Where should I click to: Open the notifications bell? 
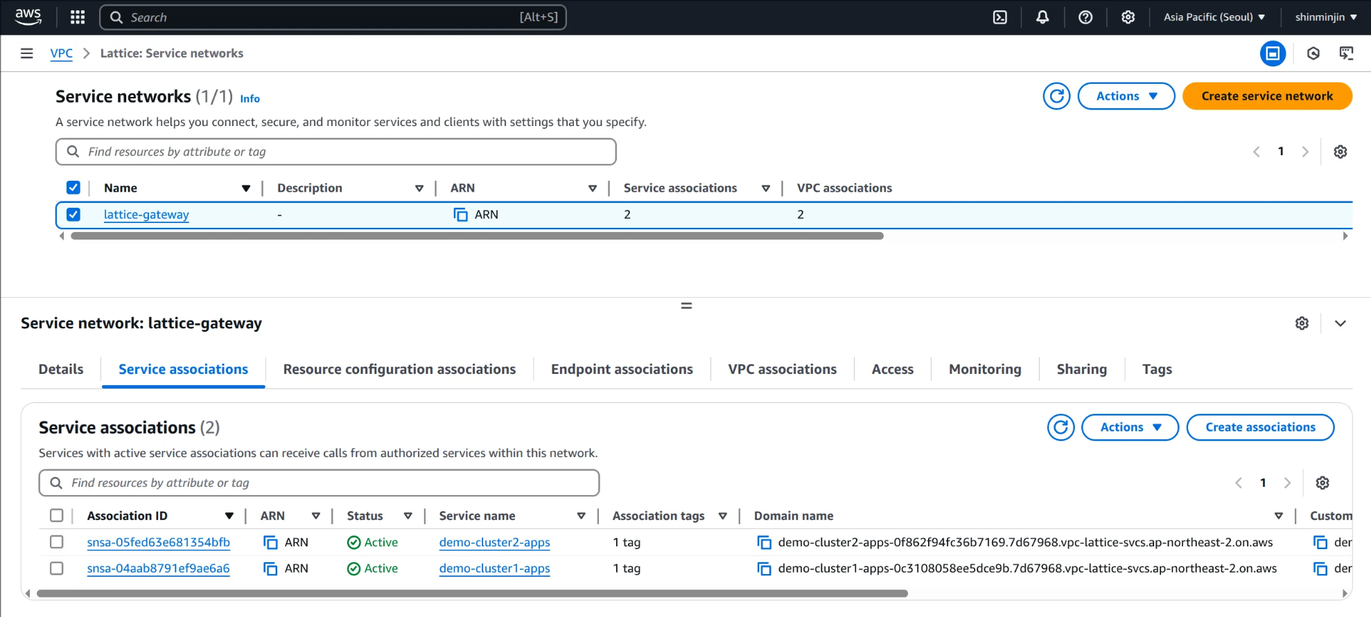point(1042,17)
